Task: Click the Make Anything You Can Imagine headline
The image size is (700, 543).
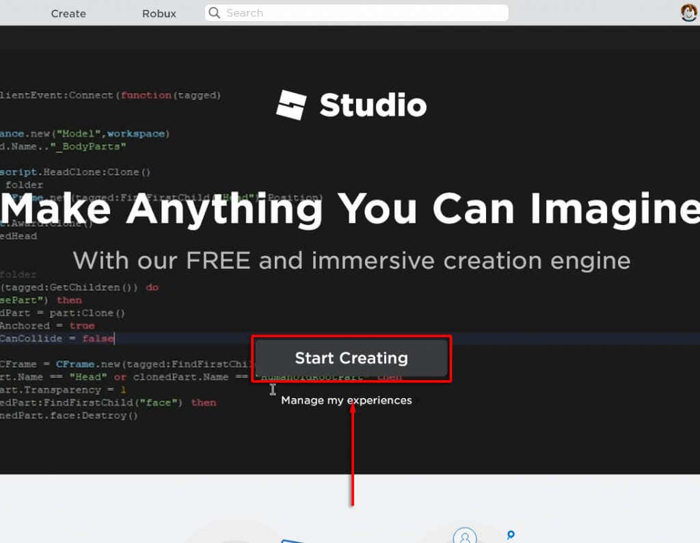Action: pos(350,209)
